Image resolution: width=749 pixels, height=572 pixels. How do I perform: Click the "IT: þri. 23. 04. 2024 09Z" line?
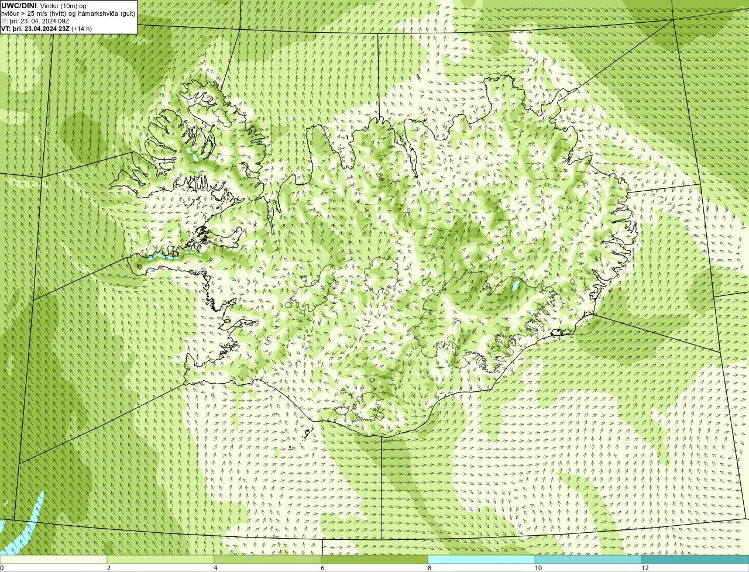pos(35,21)
